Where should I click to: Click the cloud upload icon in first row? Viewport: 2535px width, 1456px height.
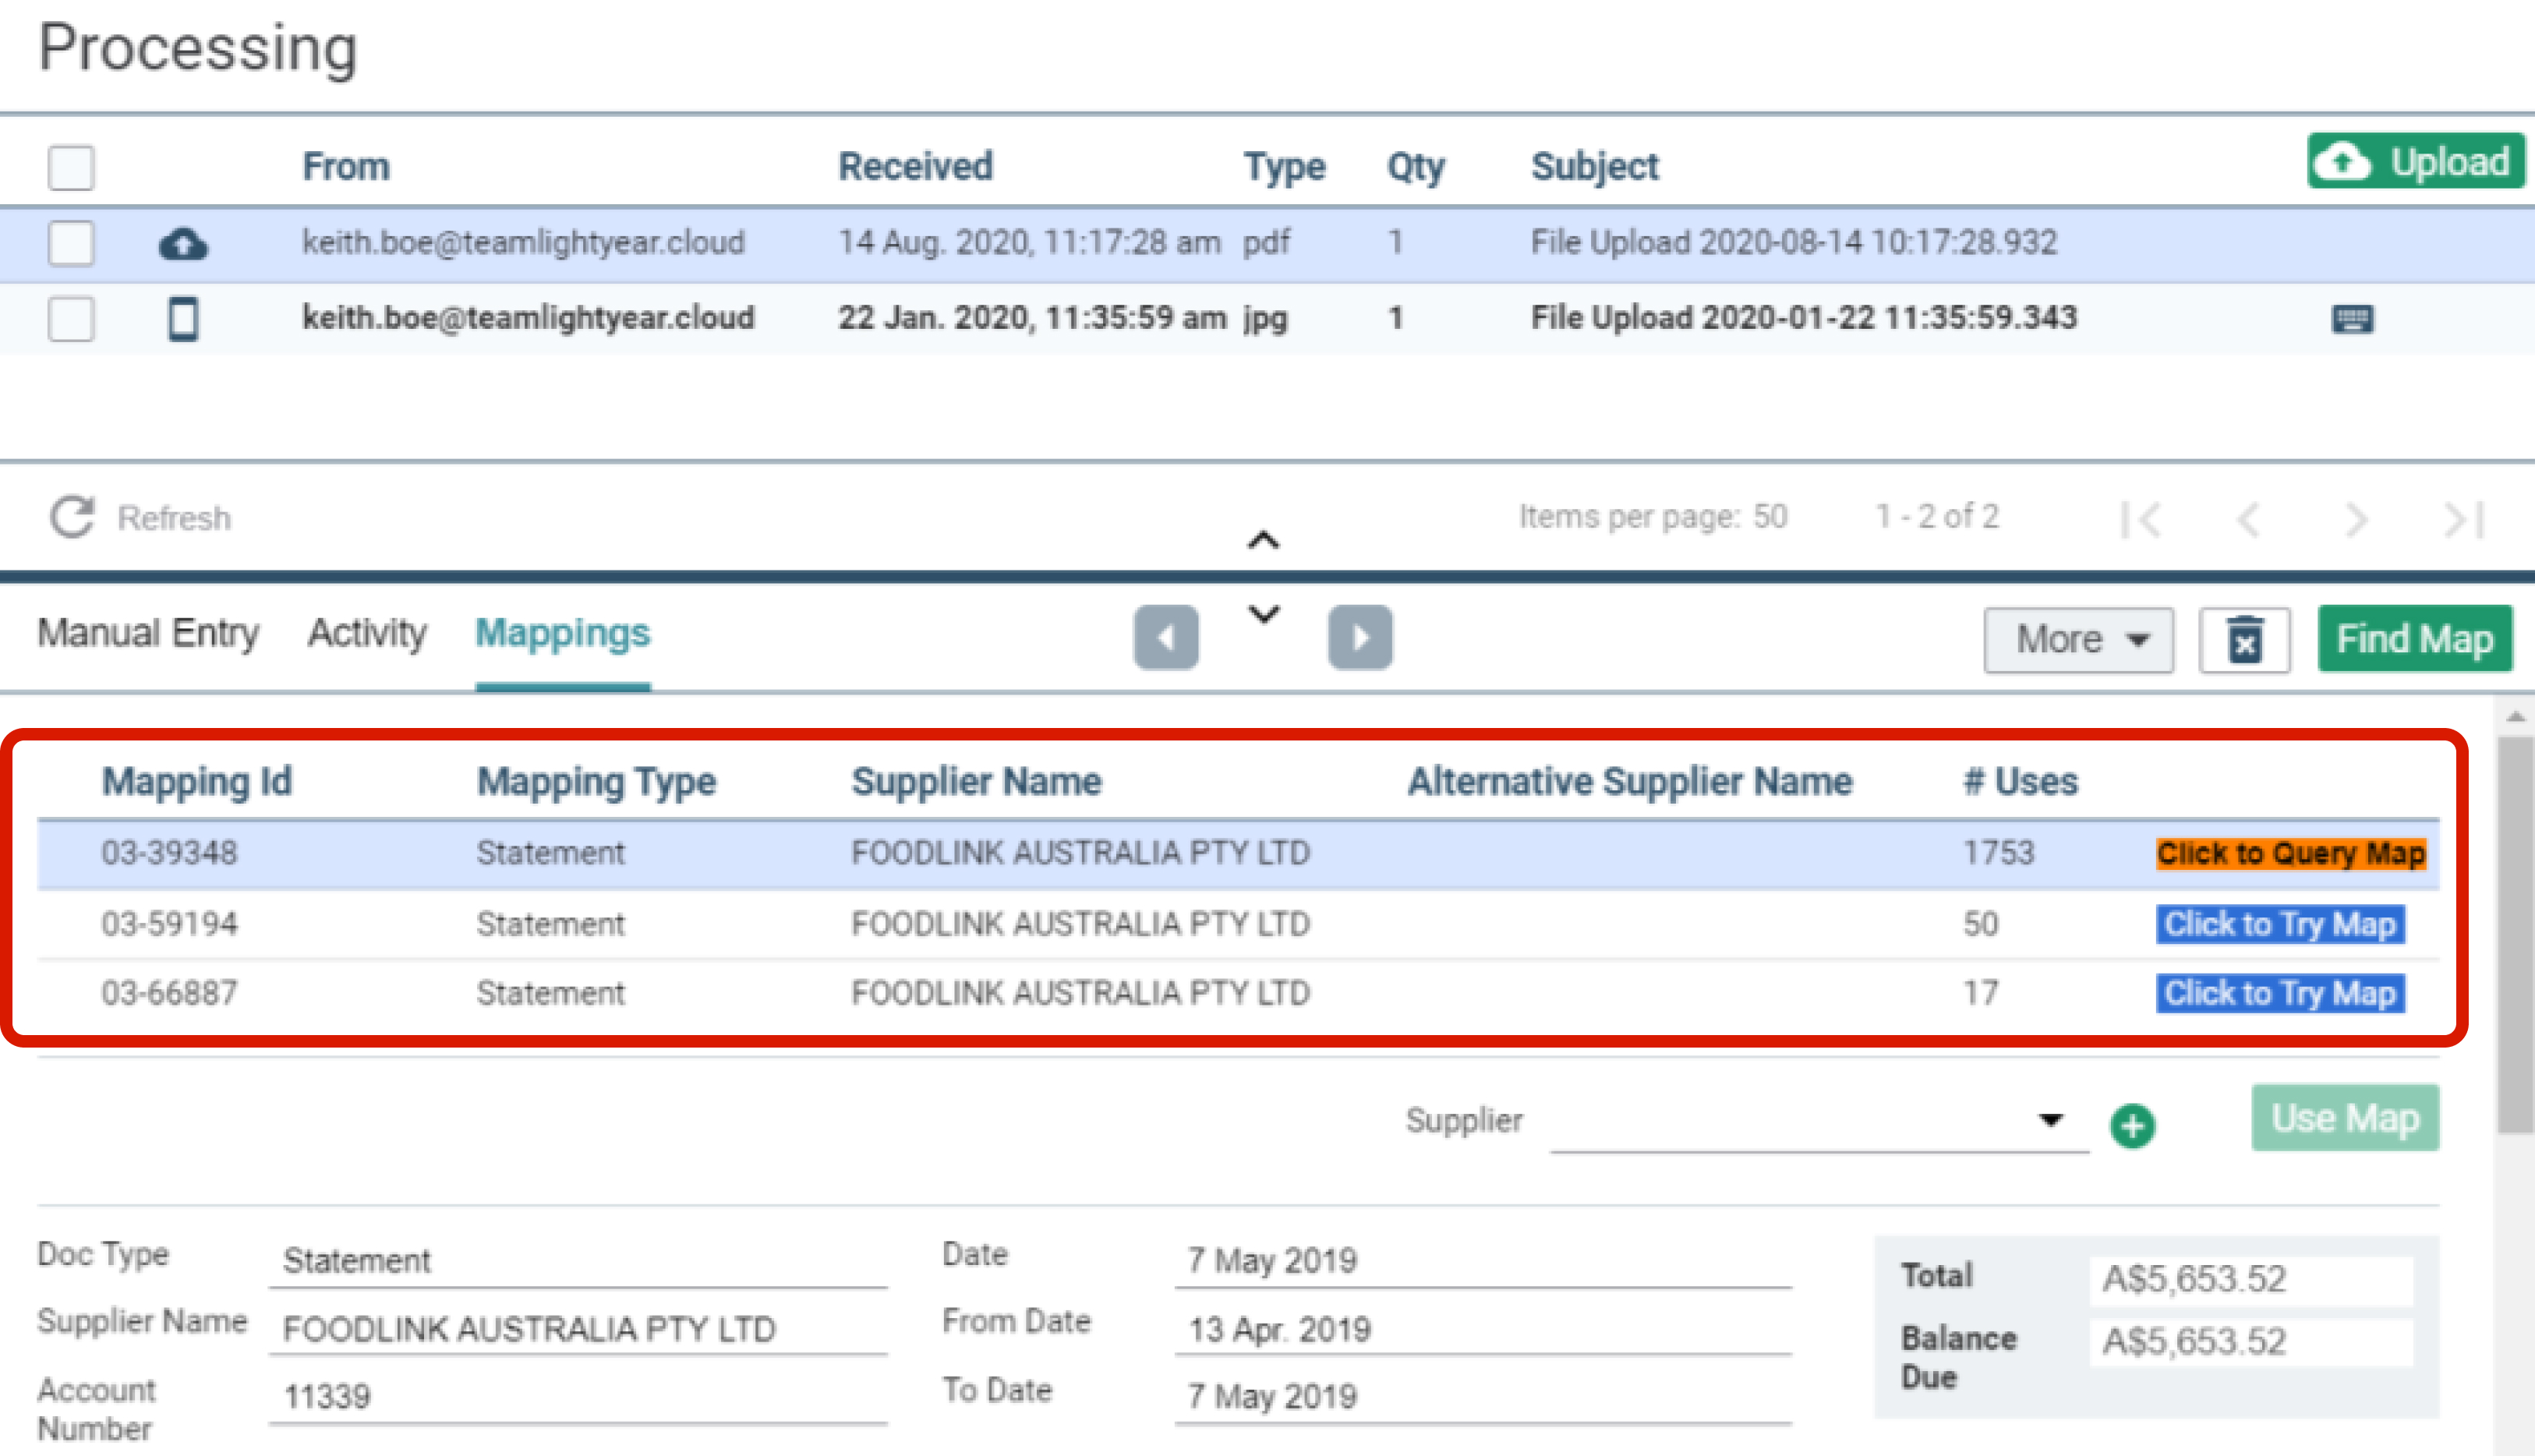(183, 243)
